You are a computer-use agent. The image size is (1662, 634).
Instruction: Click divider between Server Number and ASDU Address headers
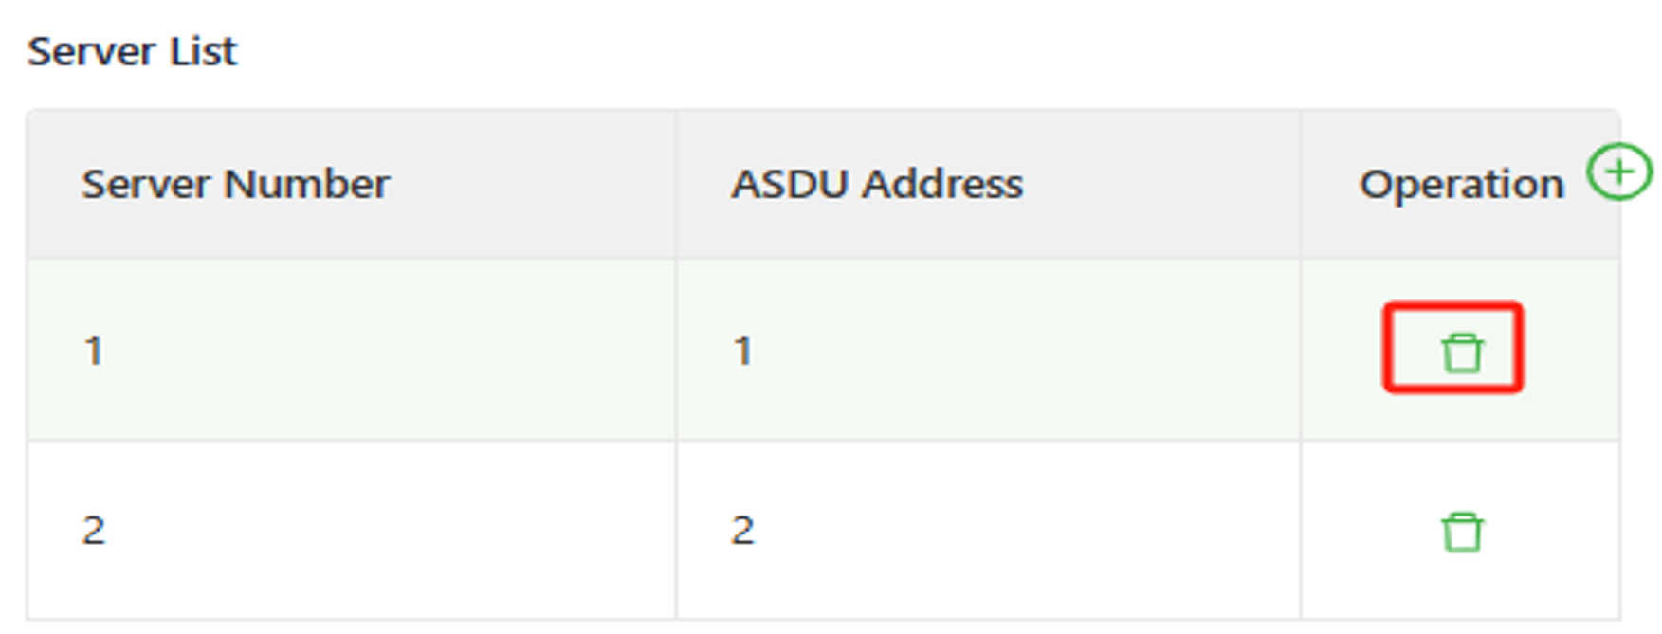[x=676, y=184]
